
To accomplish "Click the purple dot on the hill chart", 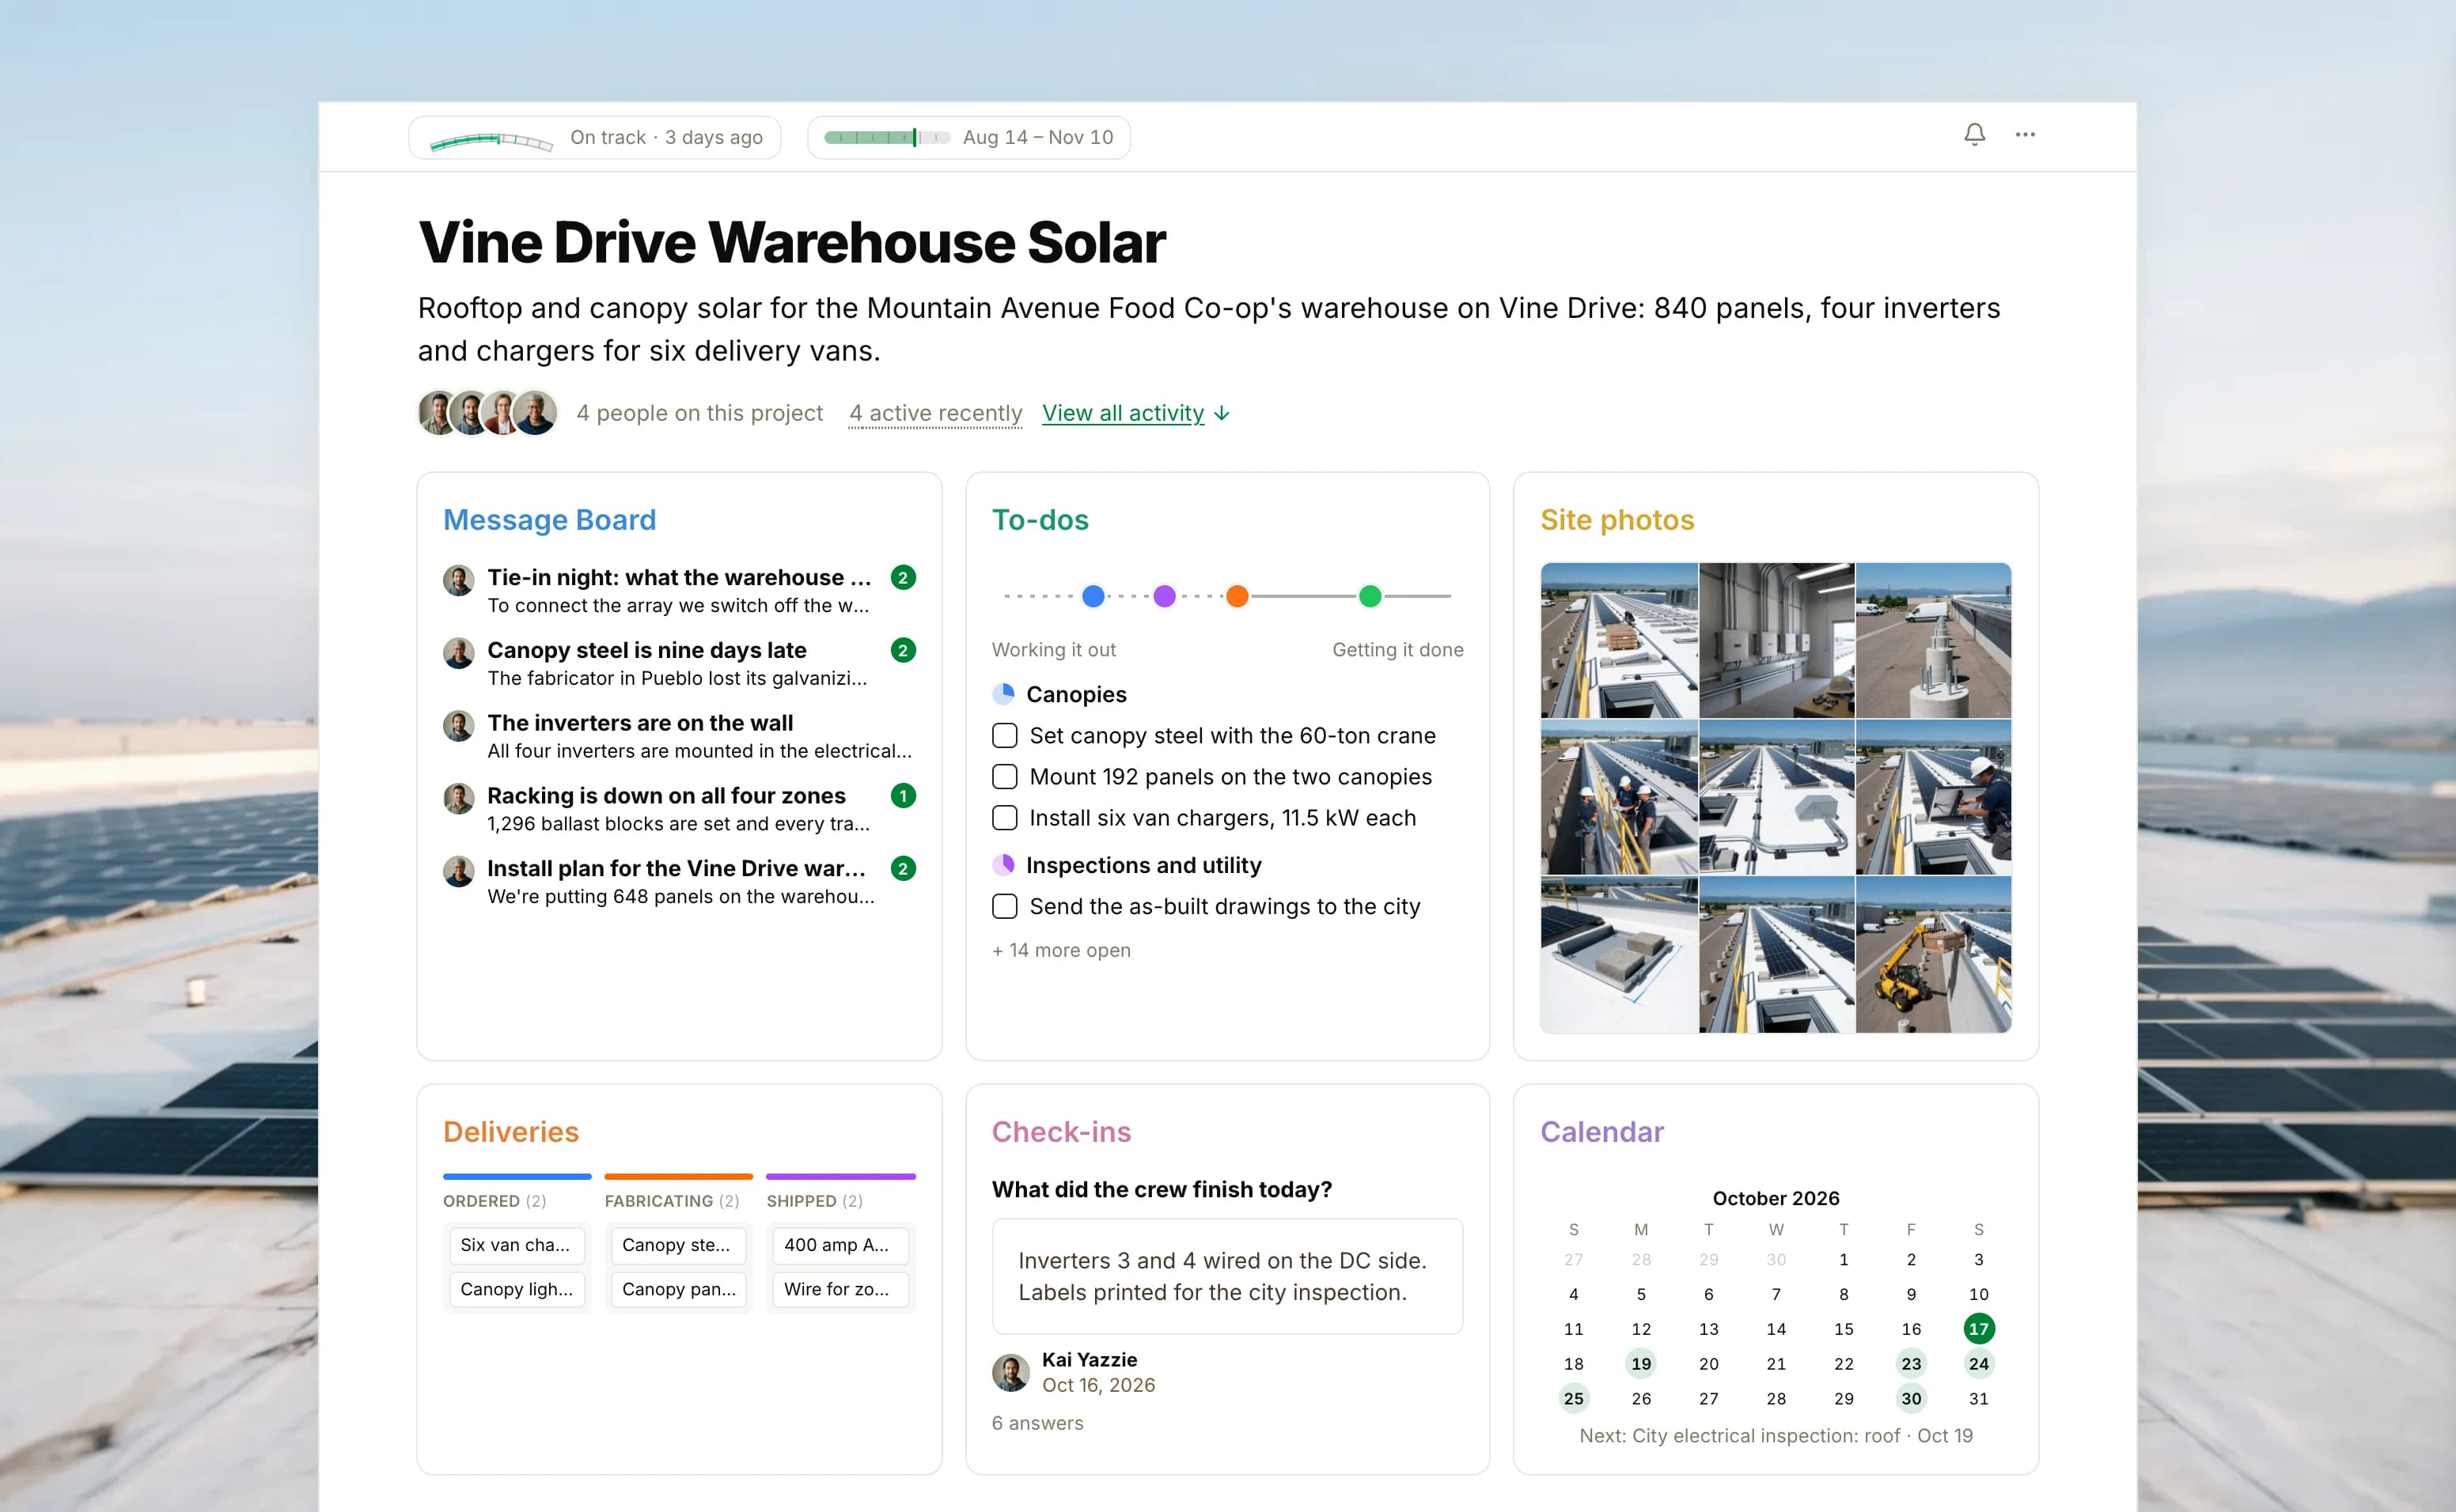I will pos(1165,596).
